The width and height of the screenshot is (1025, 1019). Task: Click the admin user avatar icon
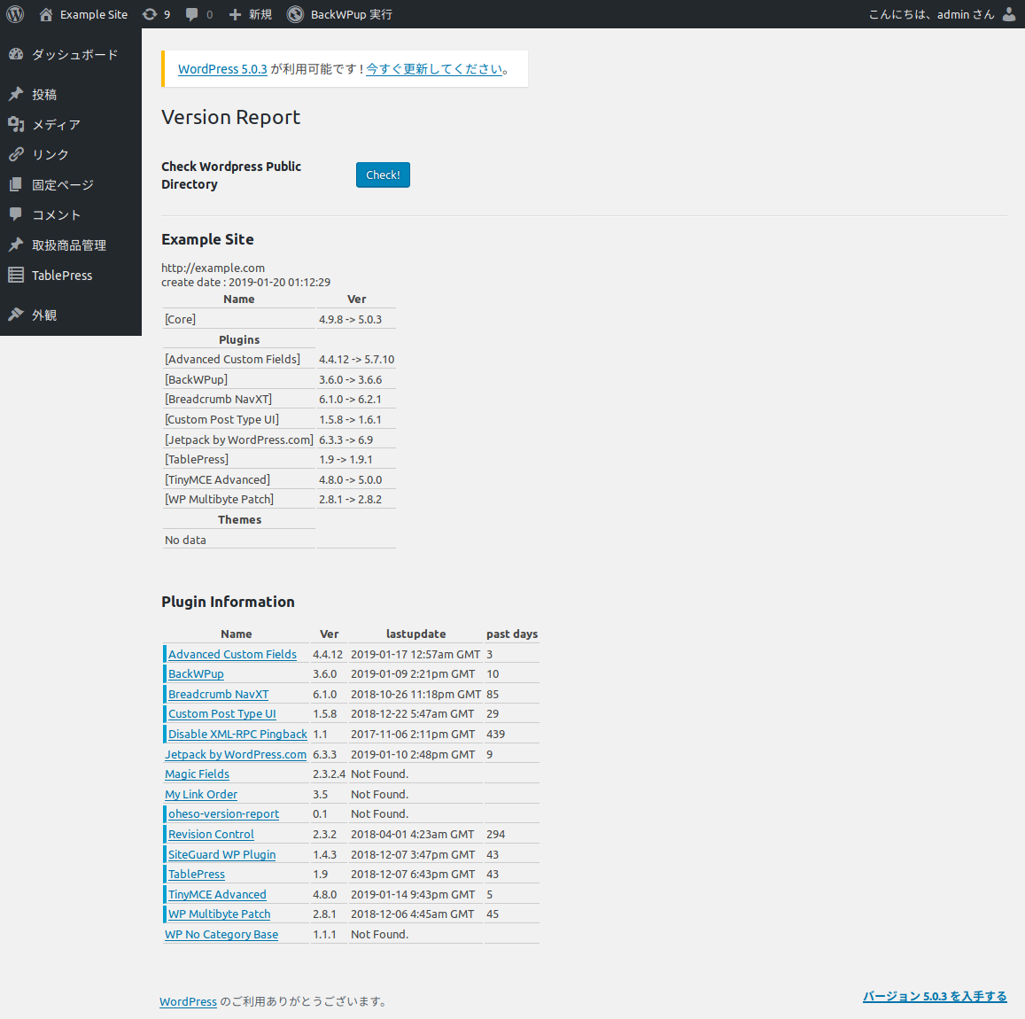click(1009, 14)
